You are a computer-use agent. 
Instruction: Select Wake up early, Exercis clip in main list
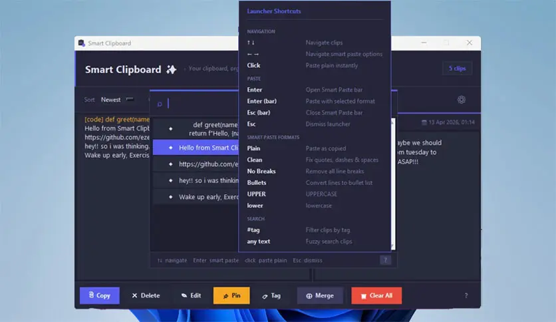[116, 155]
